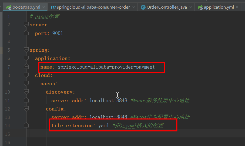Collapse the config block fold marker
Image resolution: width=245 pixels, height=146 pixels.
tap(26, 109)
